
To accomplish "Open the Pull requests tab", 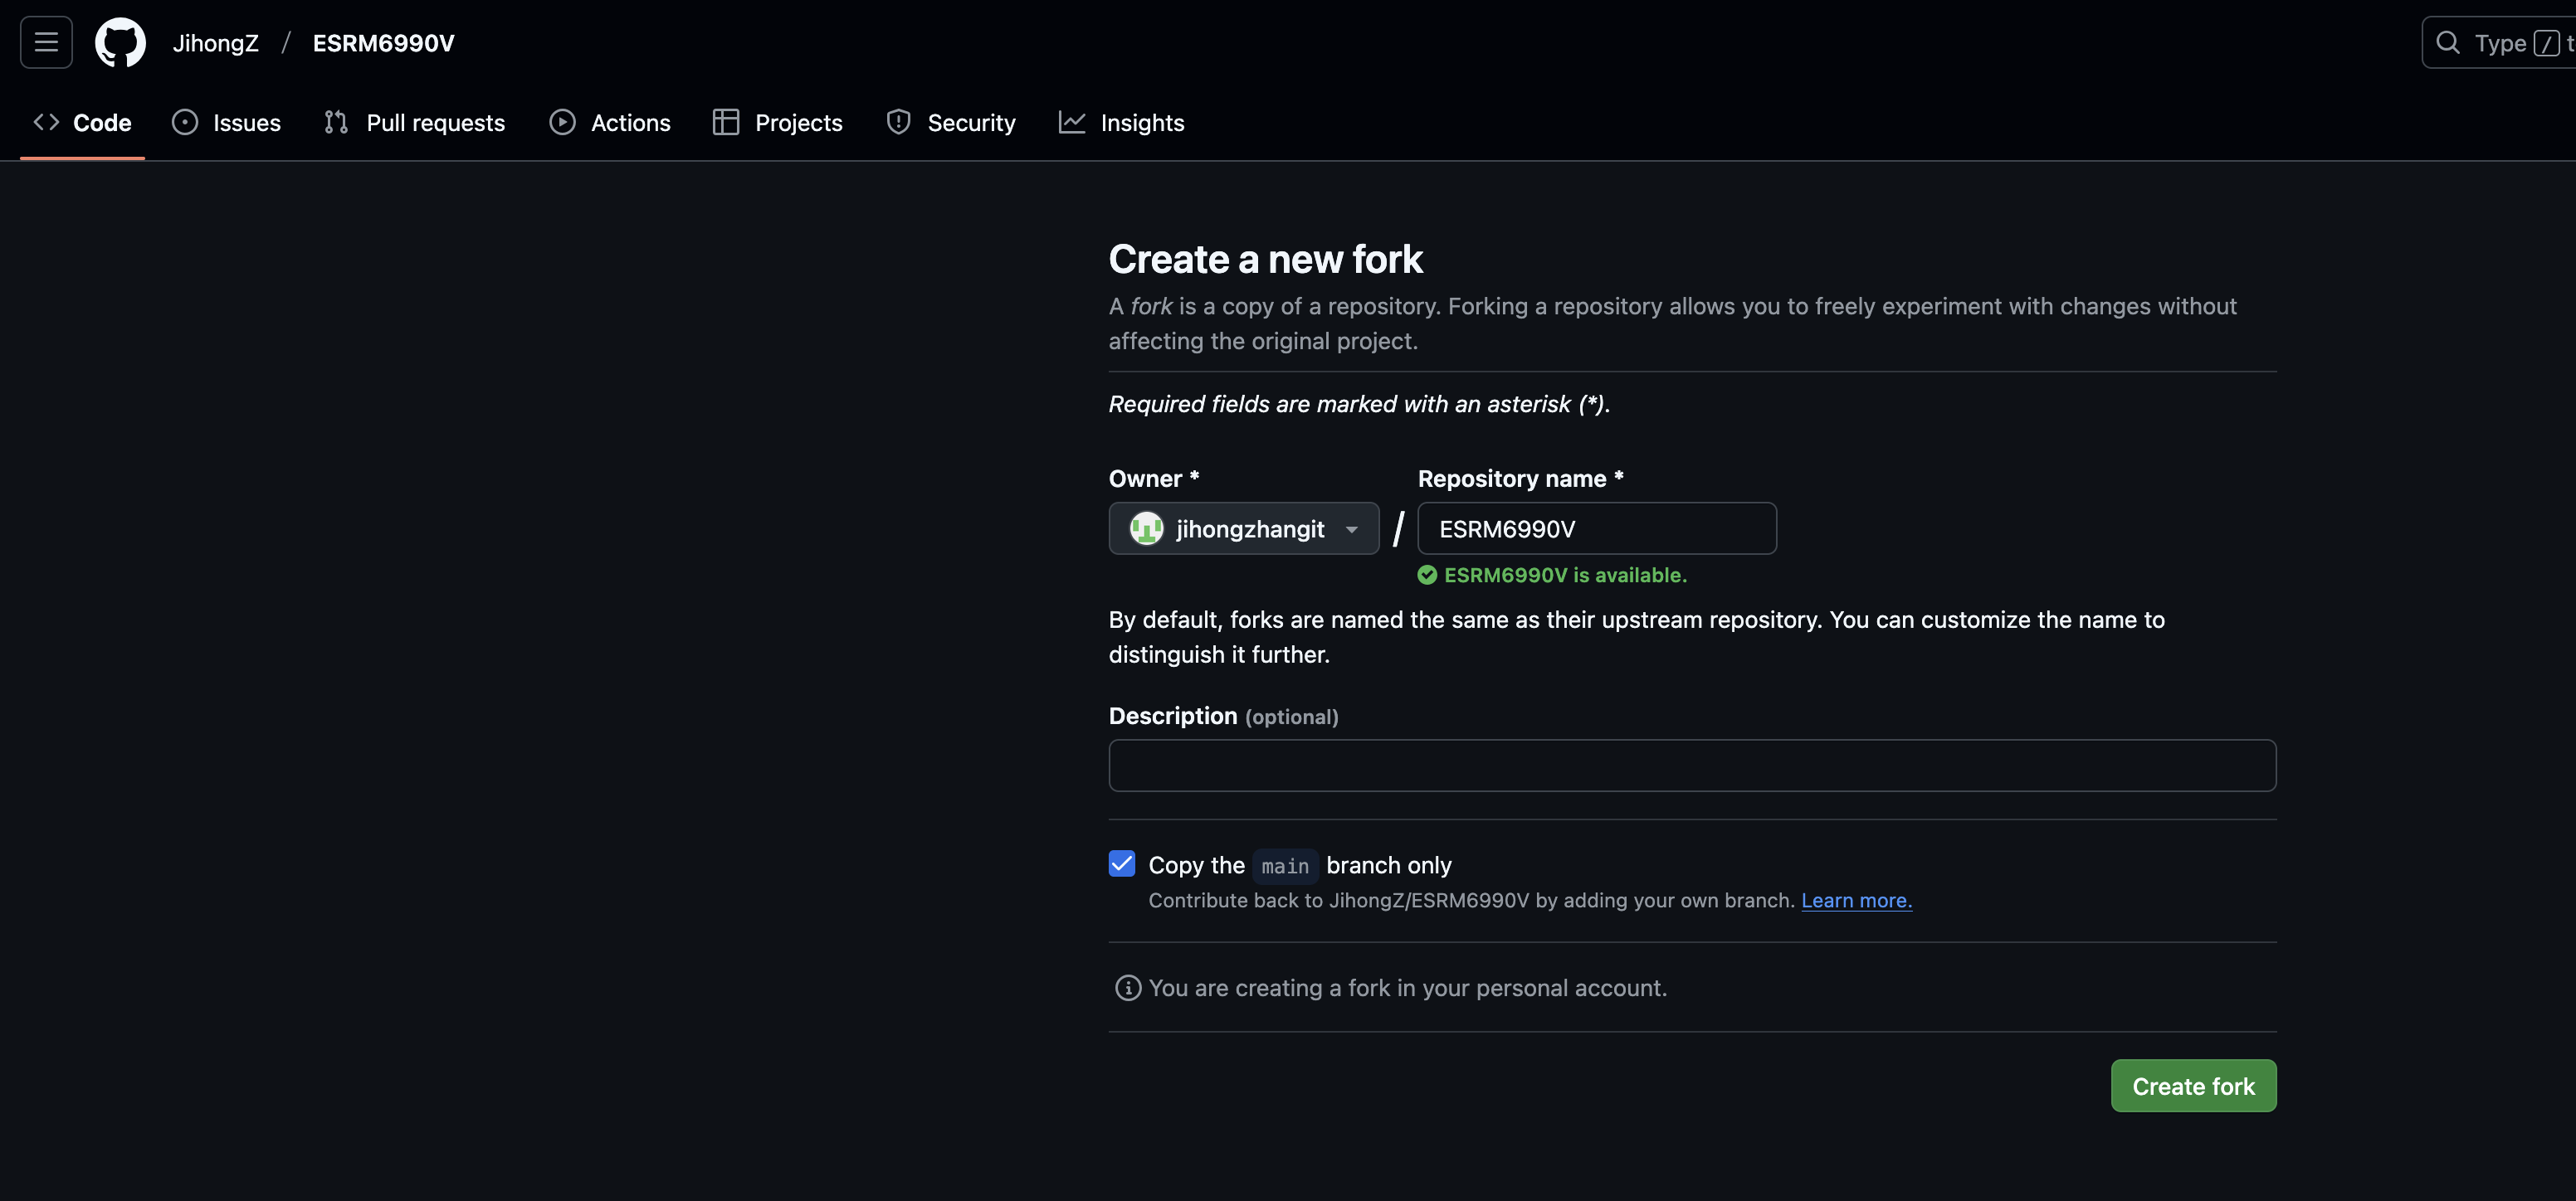I will point(415,122).
